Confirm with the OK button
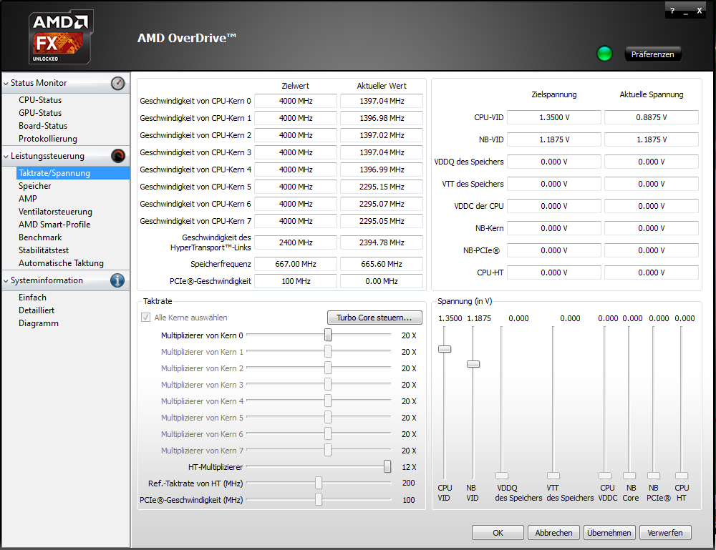Image resolution: width=716 pixels, height=550 pixels. 498,532
